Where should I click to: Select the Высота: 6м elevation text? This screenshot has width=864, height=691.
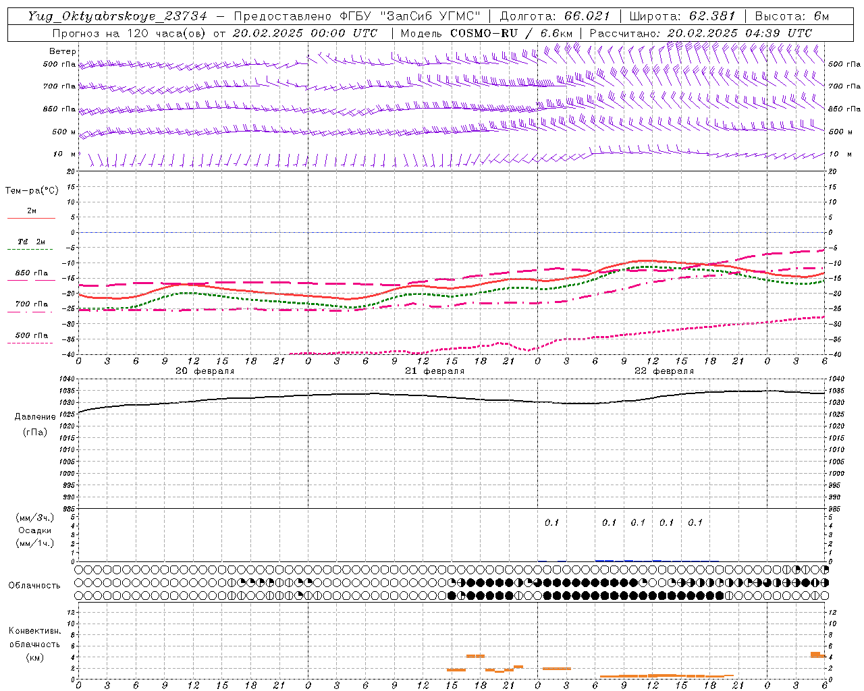792,16
